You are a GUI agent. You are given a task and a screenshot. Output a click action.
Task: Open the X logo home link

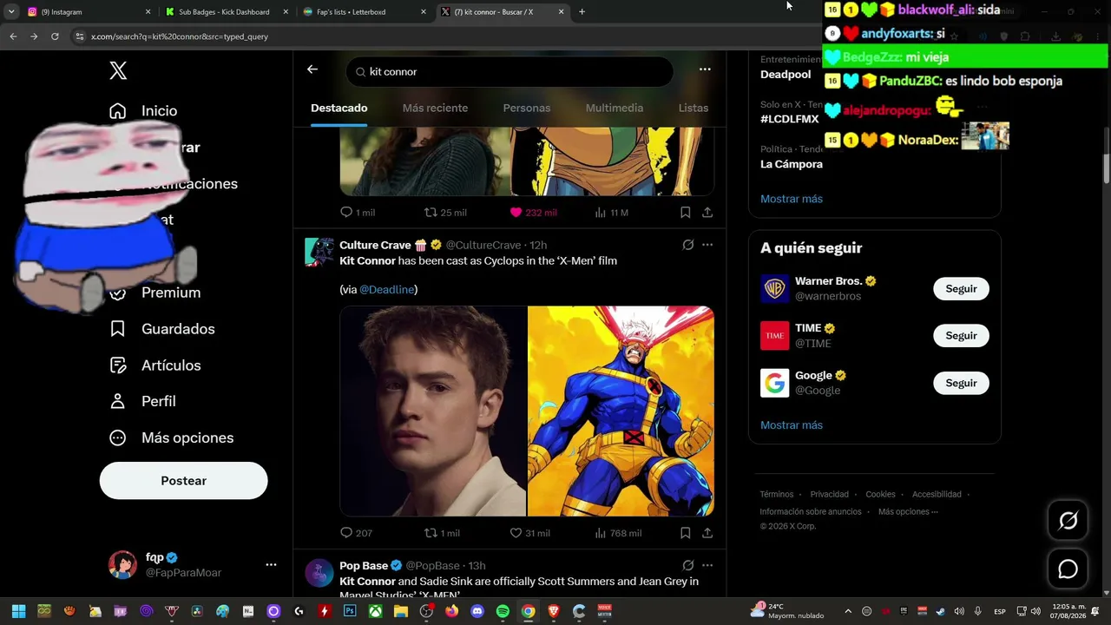click(118, 71)
